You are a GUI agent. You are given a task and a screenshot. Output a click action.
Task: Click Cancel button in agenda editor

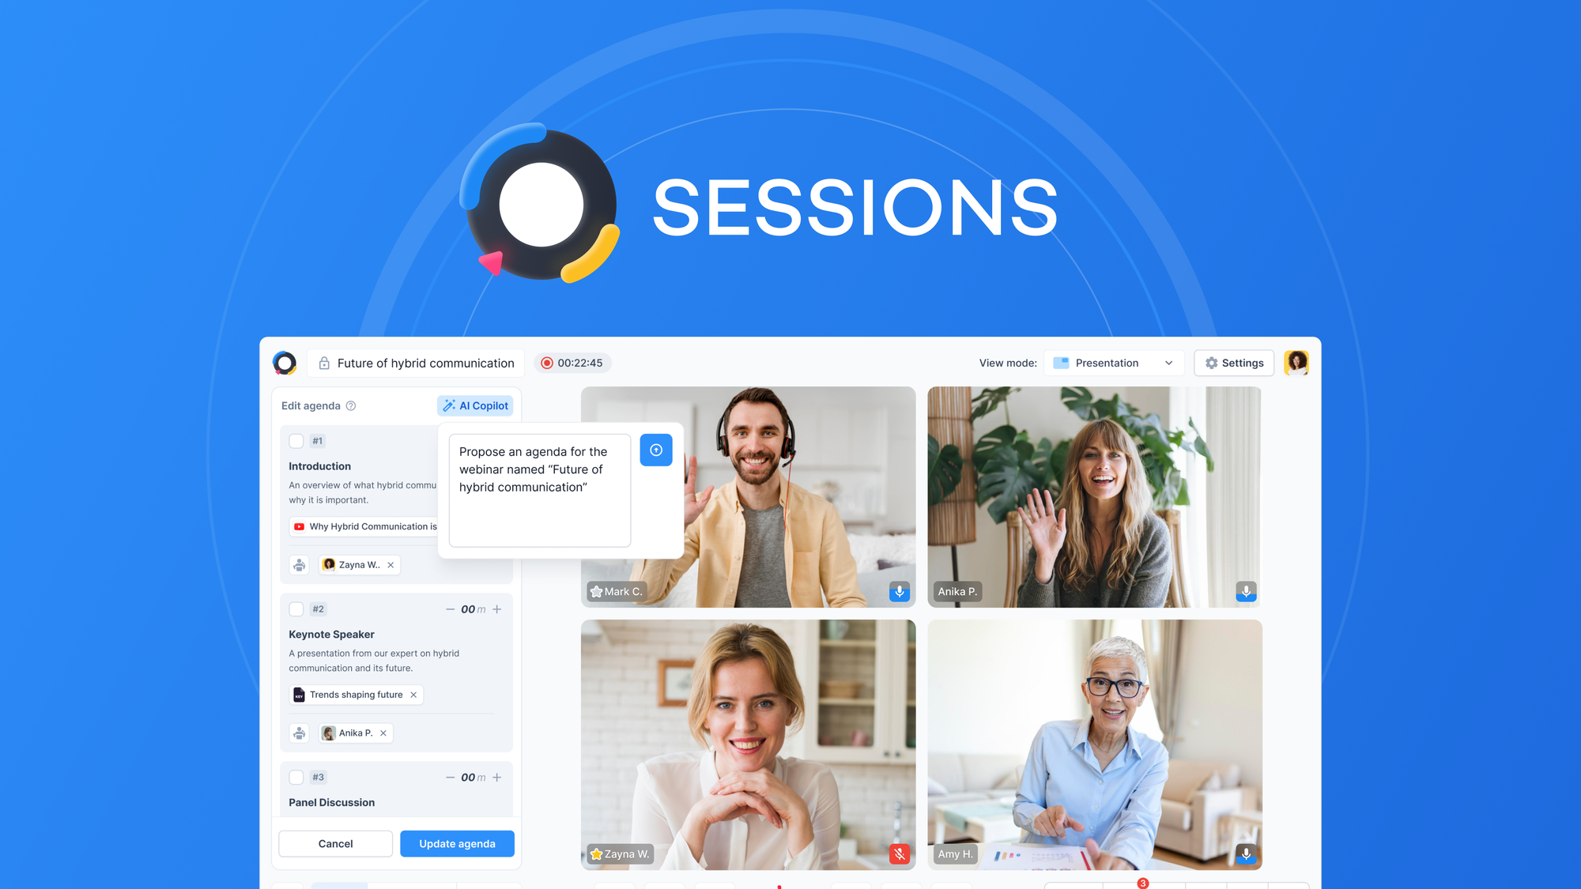pyautogui.click(x=335, y=843)
